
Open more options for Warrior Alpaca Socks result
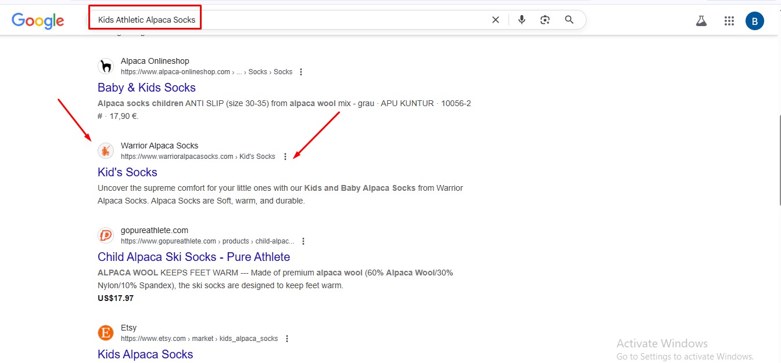pyautogui.click(x=285, y=157)
